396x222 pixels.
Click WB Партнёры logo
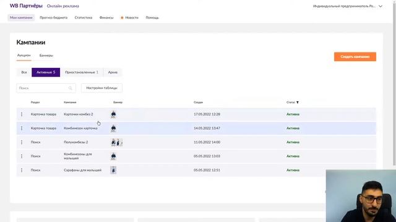[26, 6]
